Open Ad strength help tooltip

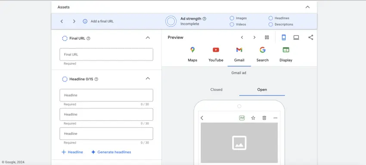tap(205, 19)
